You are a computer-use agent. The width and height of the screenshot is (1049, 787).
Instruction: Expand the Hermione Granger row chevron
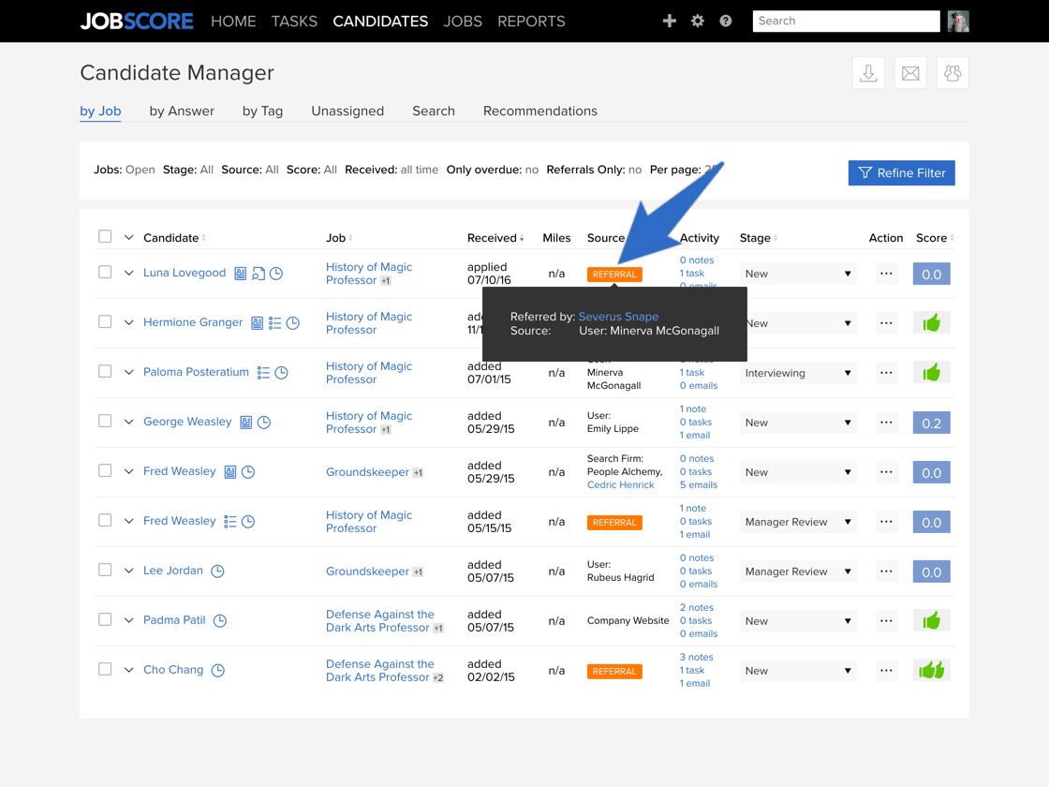click(128, 322)
